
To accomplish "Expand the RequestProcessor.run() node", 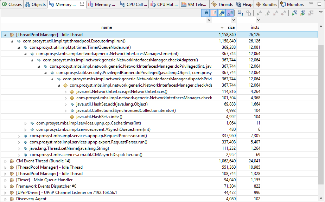I will click(x=19, y=136).
